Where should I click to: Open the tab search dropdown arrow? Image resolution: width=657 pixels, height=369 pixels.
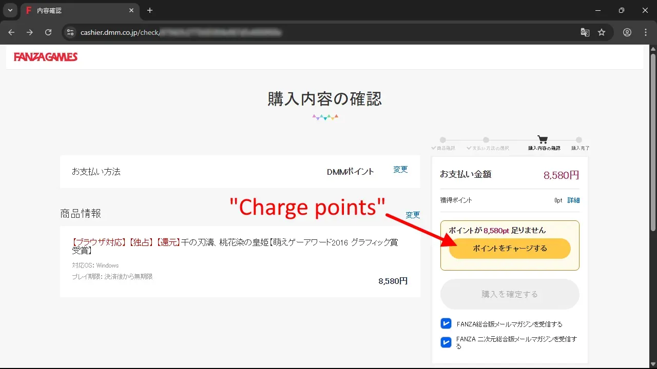click(x=10, y=10)
